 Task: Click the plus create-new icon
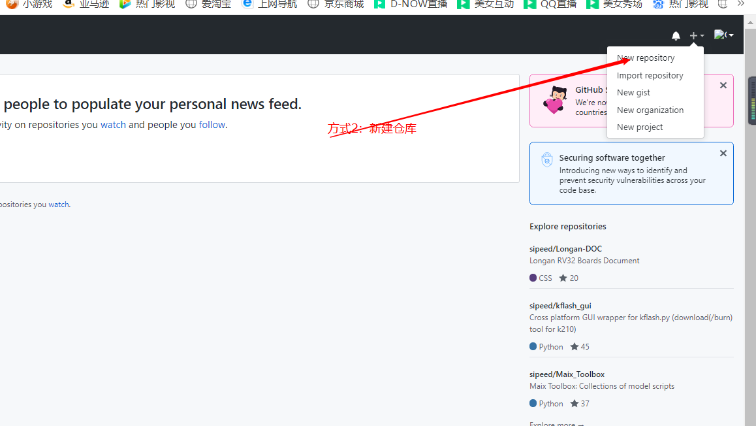(x=693, y=36)
